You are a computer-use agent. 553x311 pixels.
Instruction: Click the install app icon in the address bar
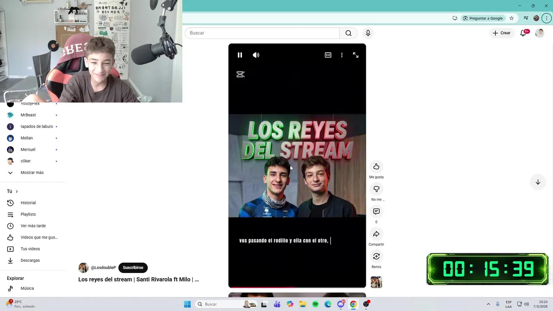455,18
